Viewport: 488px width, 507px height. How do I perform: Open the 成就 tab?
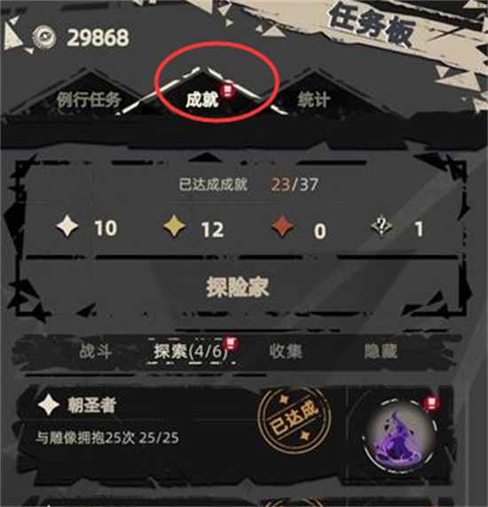tap(202, 99)
